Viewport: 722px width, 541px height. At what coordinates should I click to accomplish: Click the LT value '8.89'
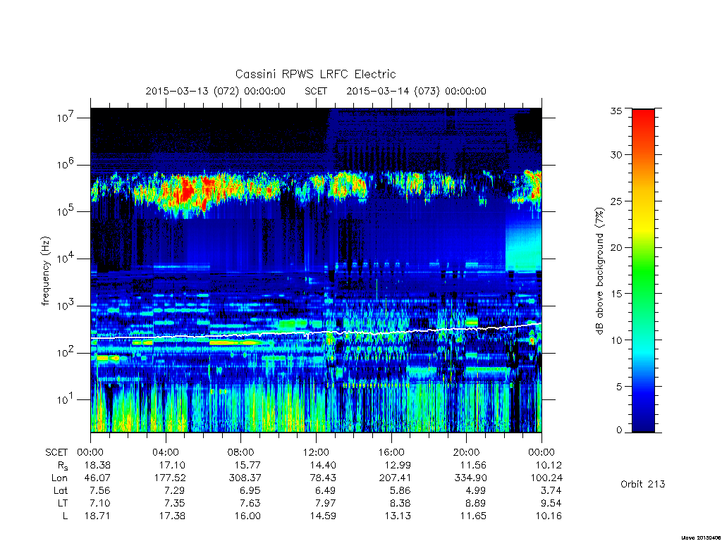click(476, 503)
